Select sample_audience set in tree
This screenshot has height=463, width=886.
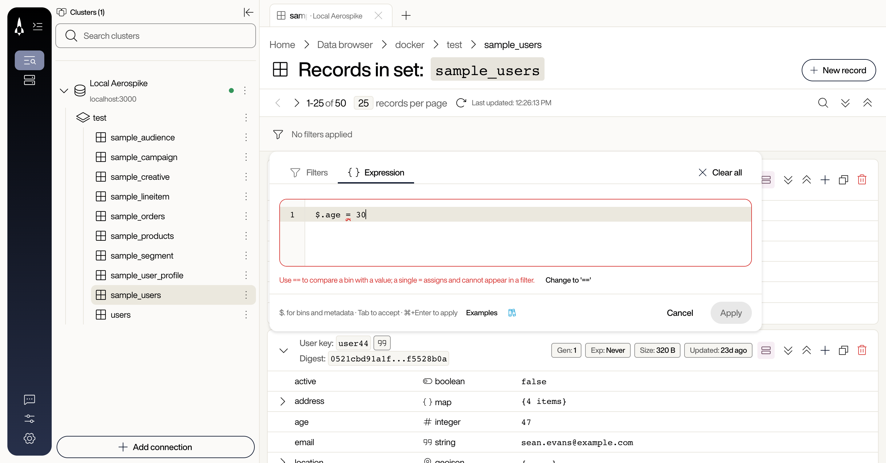142,137
